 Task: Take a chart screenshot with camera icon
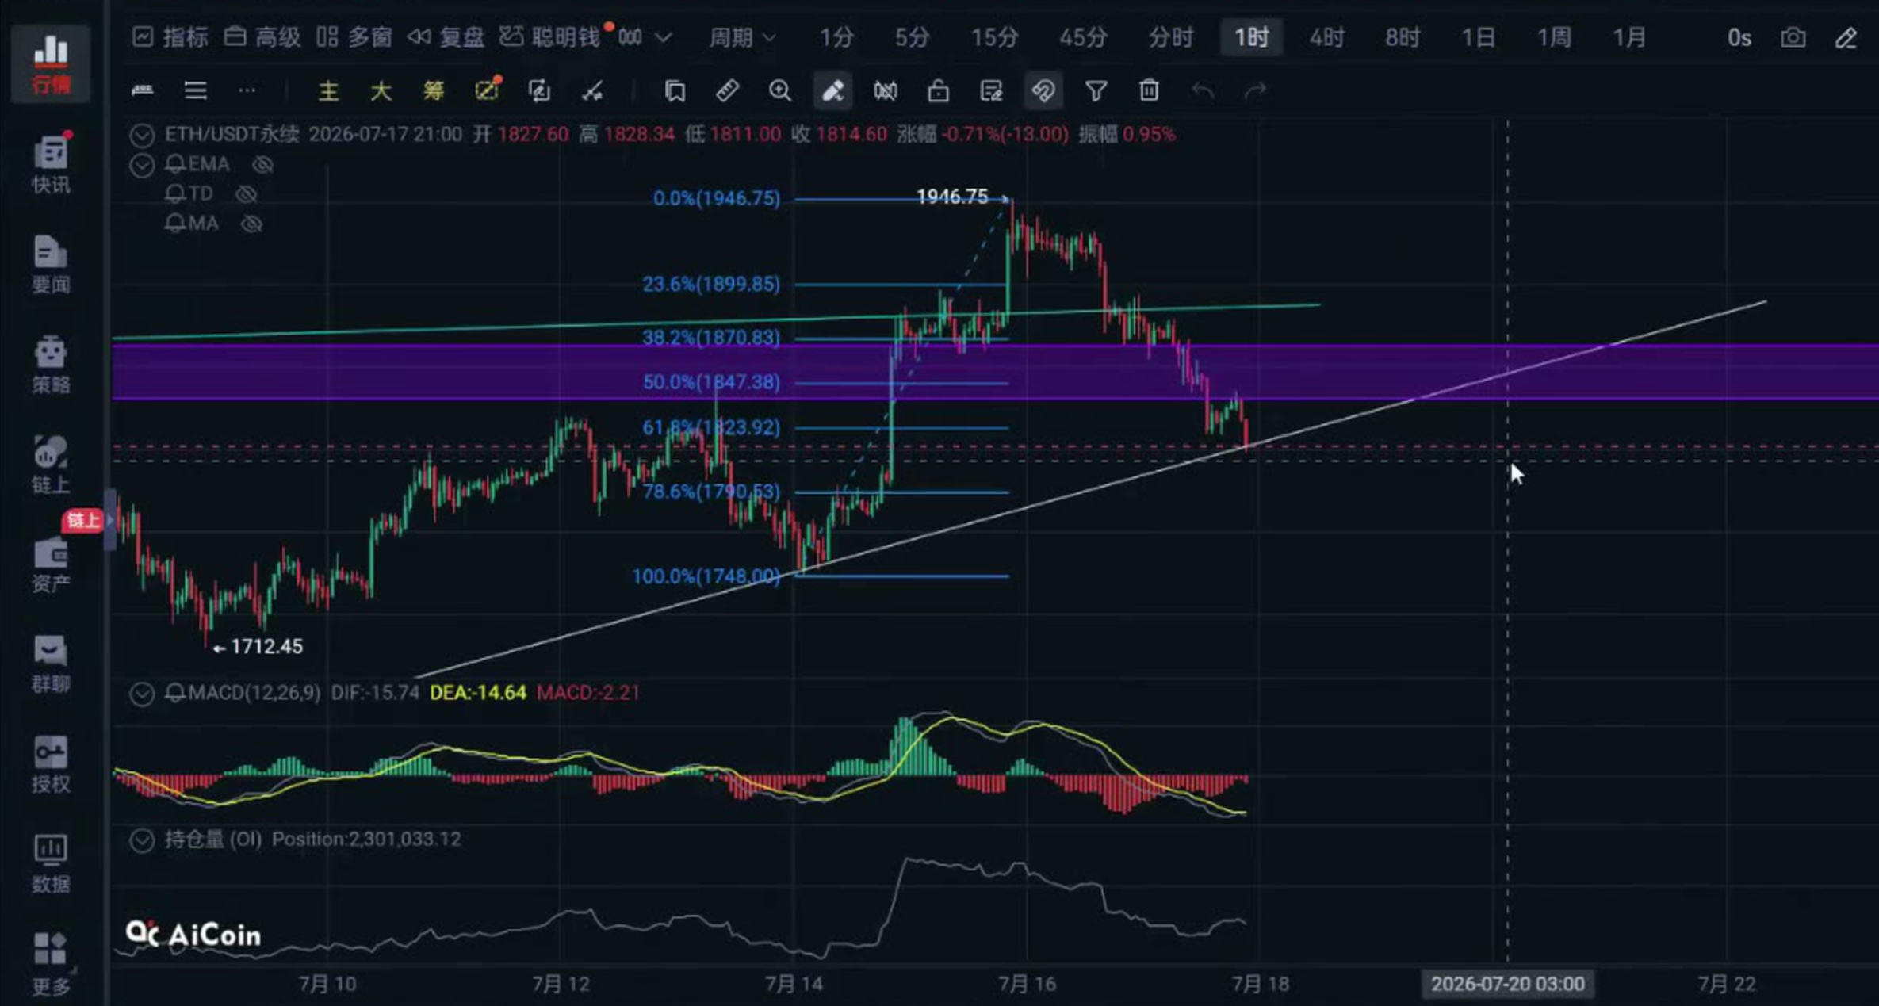(x=1793, y=37)
